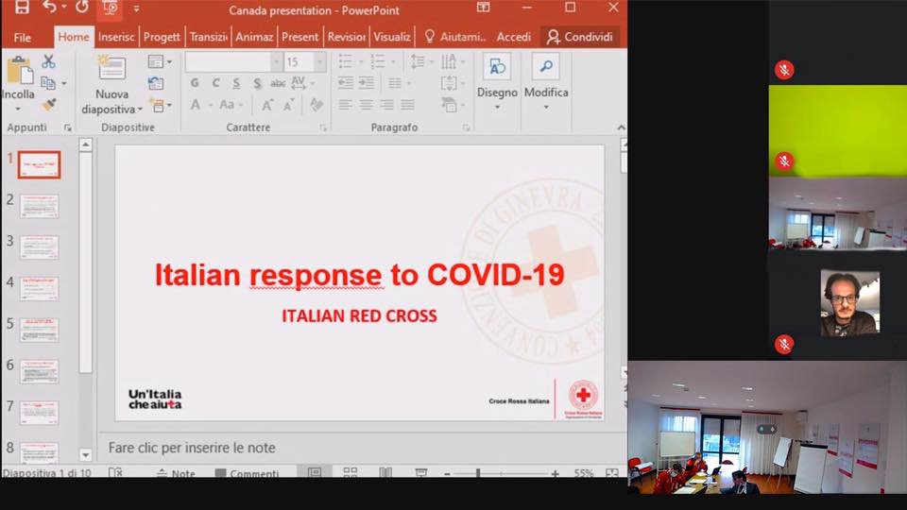Click the Format Painter brush icon
Screen dimensions: 907x510
[x=48, y=105]
